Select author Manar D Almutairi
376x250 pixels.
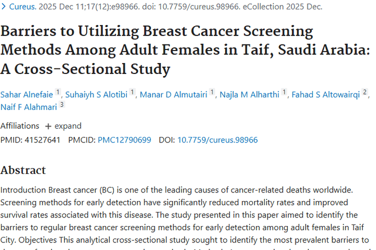tap(173, 94)
